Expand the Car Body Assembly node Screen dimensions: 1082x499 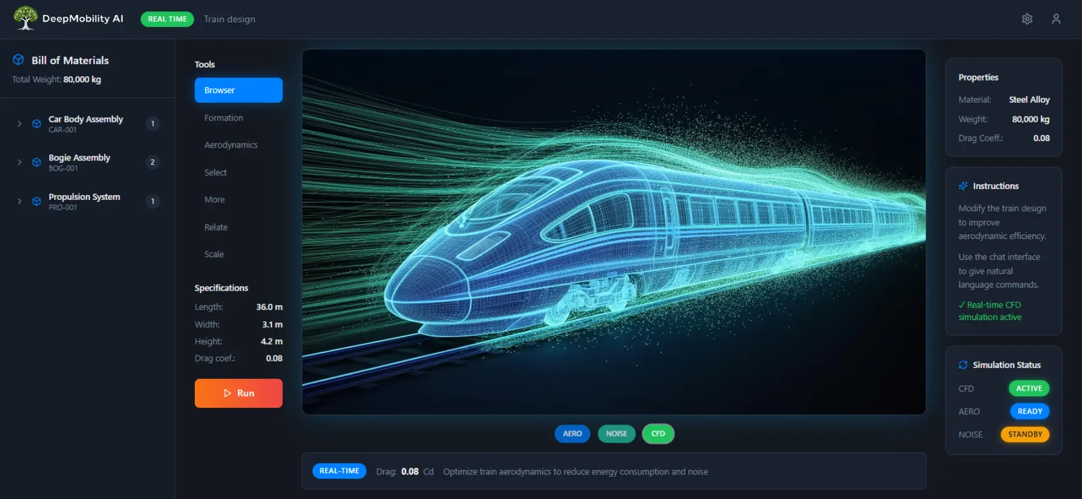coord(20,124)
